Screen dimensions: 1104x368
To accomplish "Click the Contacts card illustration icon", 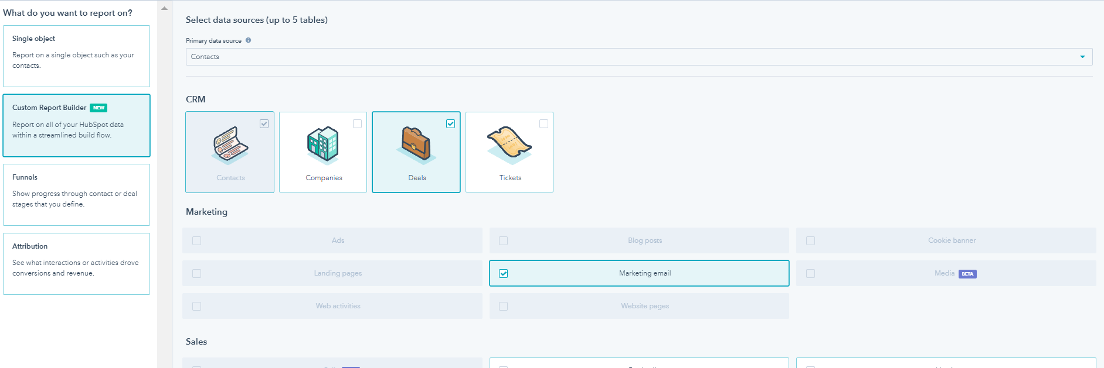I will pyautogui.click(x=230, y=145).
